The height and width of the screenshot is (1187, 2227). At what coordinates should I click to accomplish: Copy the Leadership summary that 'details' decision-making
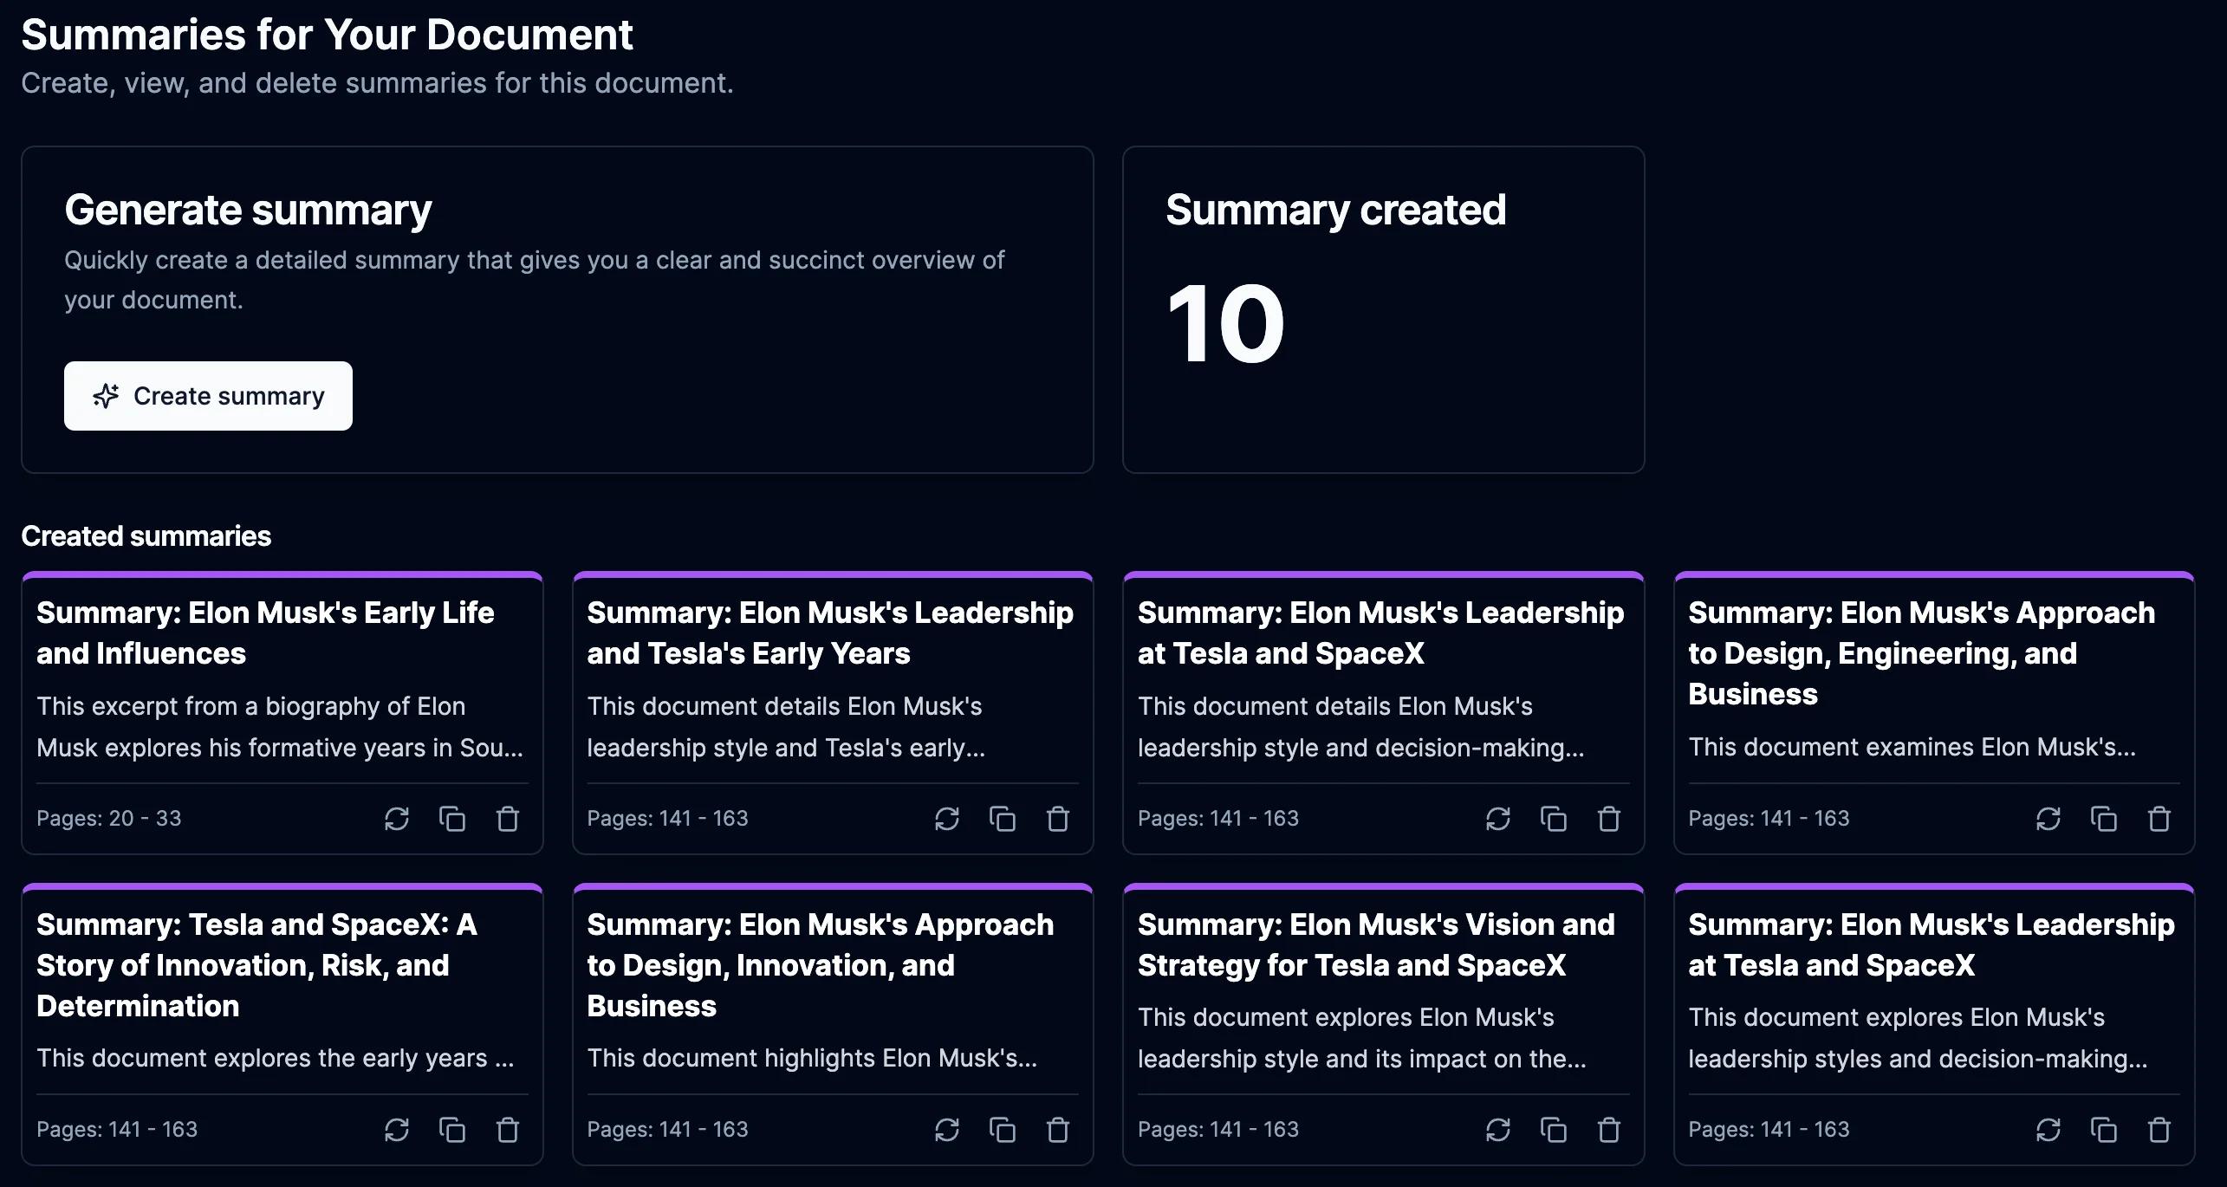click(x=1554, y=819)
